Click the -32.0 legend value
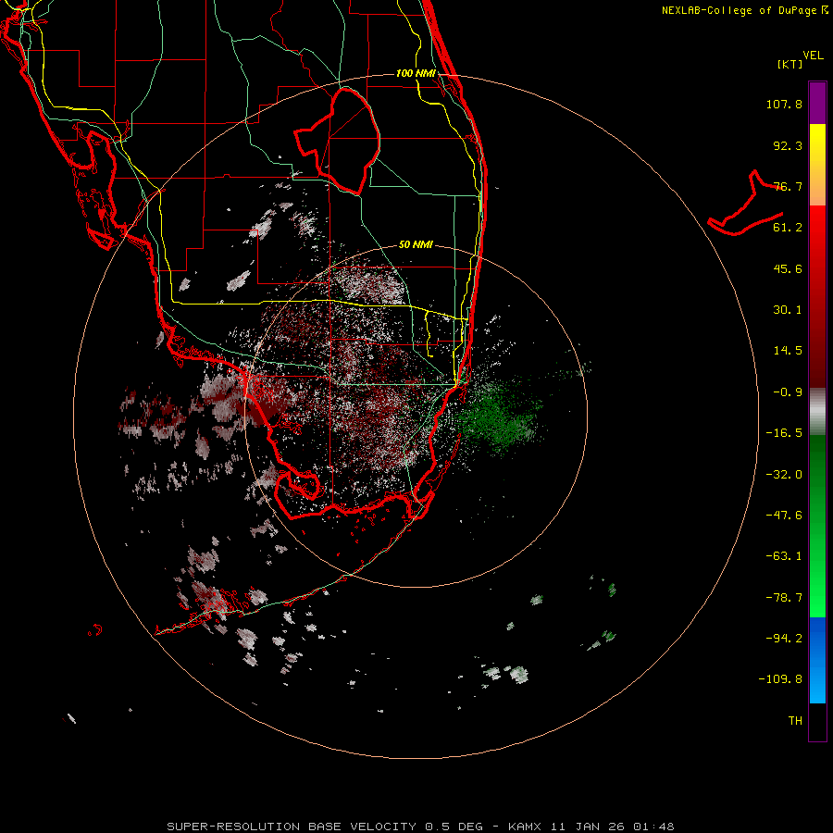 [784, 475]
